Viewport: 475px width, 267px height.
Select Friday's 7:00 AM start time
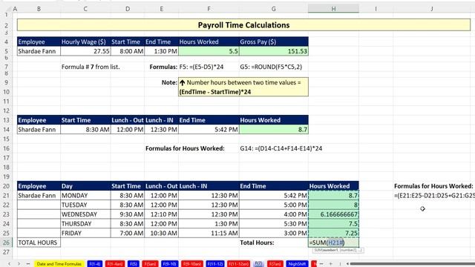click(x=128, y=233)
